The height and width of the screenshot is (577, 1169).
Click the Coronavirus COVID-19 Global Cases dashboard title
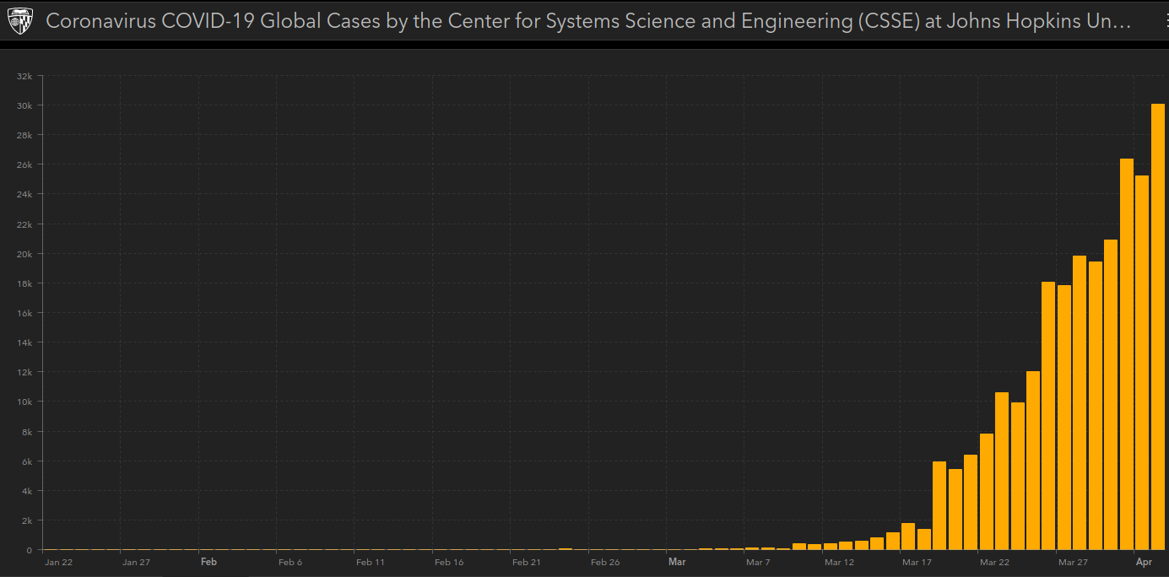[588, 22]
